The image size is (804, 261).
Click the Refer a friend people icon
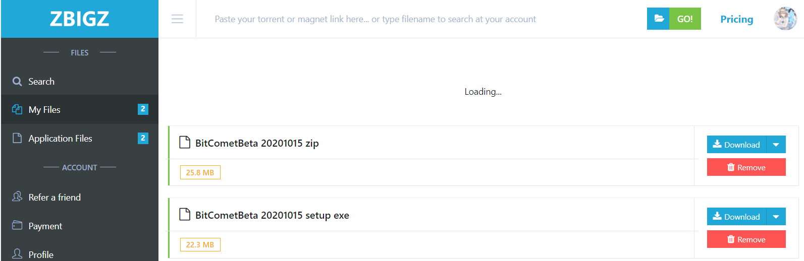(17, 197)
